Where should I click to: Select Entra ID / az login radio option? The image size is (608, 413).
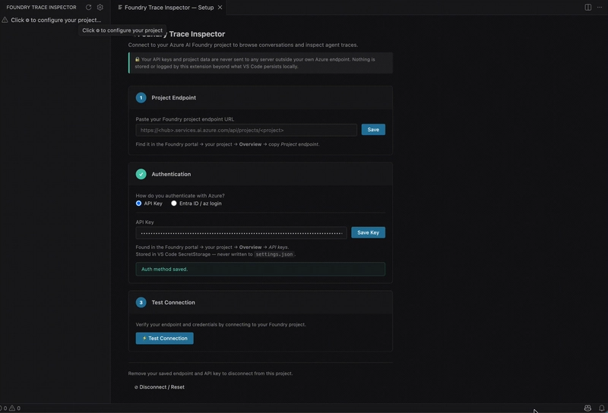pos(174,203)
